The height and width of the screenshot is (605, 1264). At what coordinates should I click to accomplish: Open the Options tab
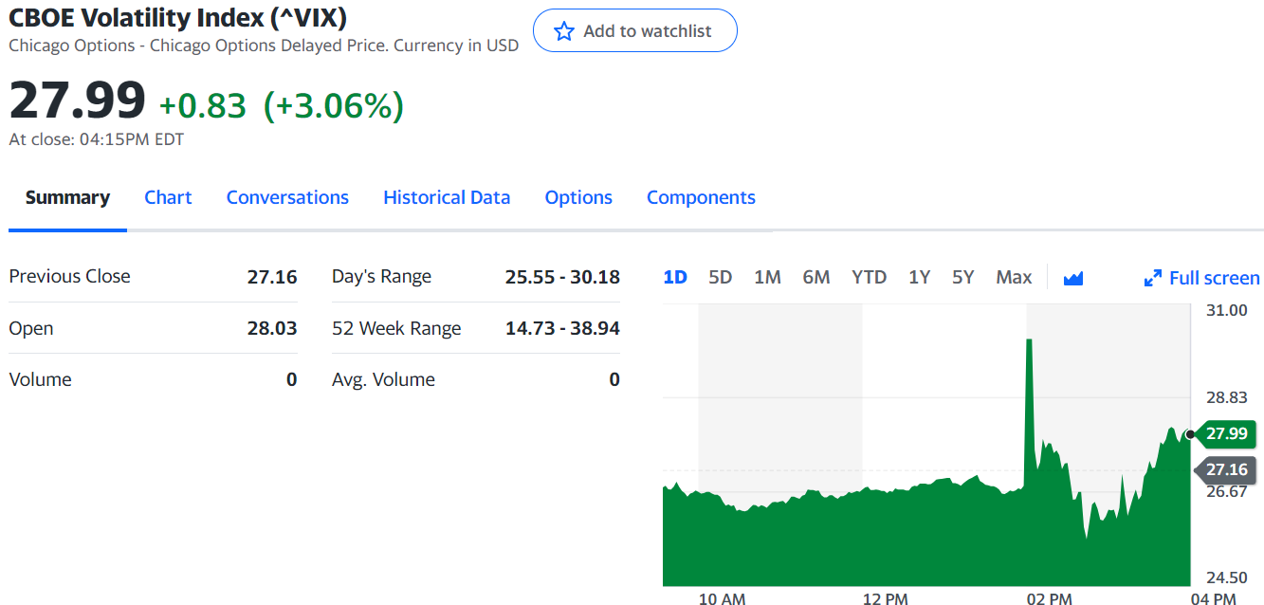click(x=578, y=197)
